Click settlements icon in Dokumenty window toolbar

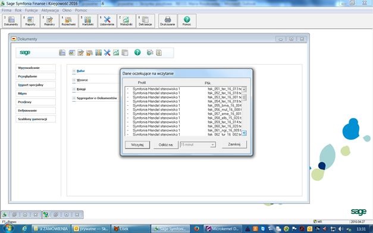point(89,52)
